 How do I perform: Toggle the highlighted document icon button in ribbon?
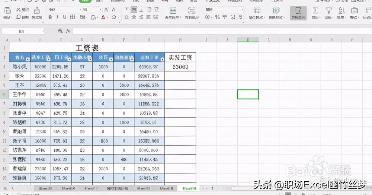(298, 13)
